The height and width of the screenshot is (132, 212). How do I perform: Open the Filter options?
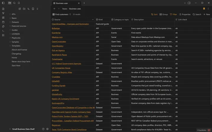[x=173, y=14]
